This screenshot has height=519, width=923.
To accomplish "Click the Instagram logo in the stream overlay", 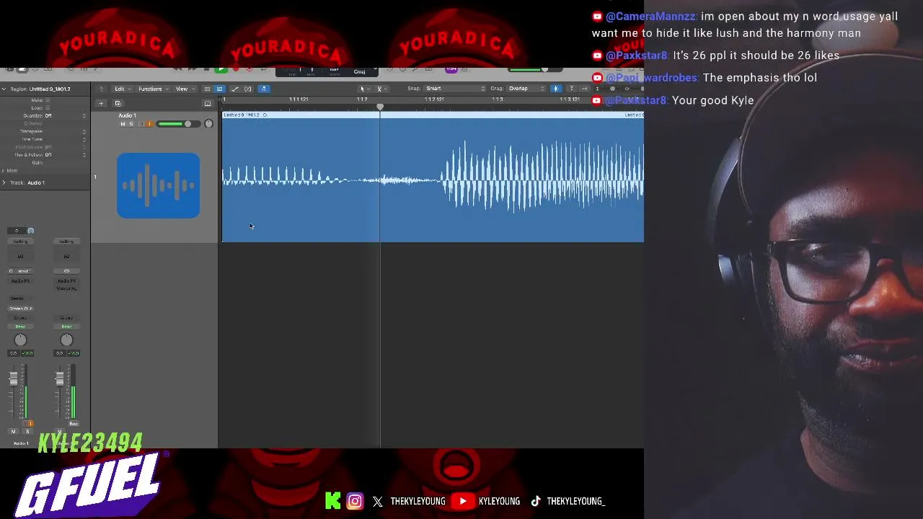I will pyautogui.click(x=355, y=501).
